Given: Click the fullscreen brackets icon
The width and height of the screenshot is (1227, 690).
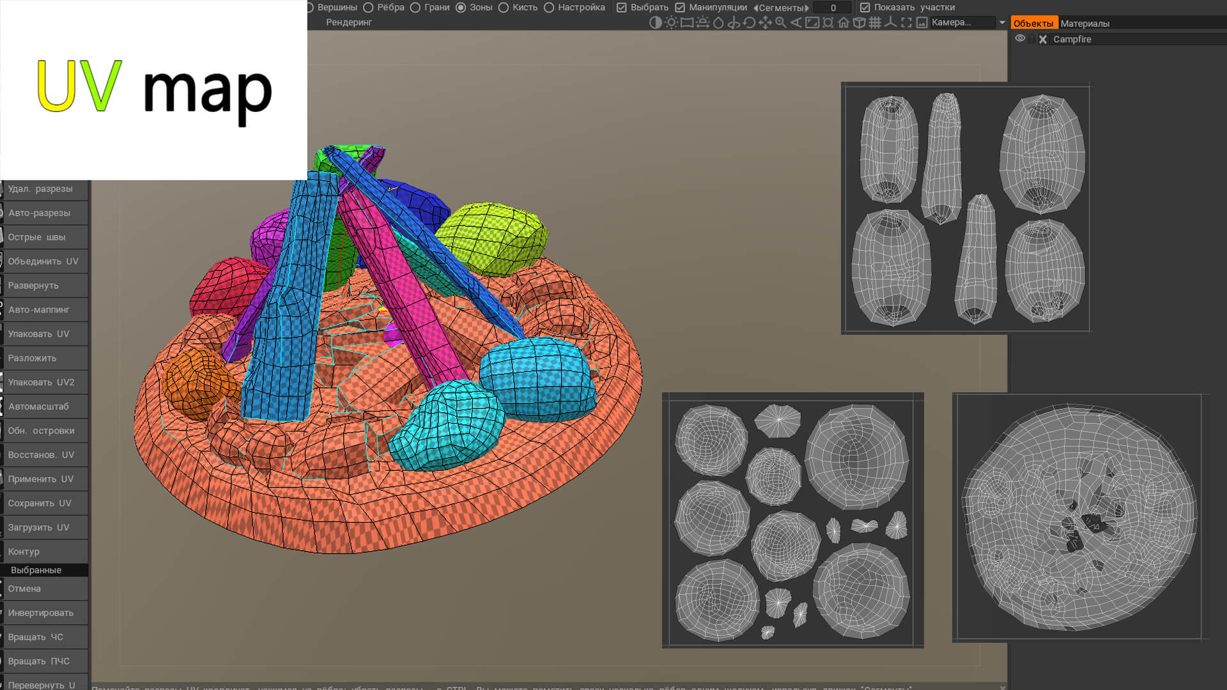Looking at the screenshot, I should (906, 23).
